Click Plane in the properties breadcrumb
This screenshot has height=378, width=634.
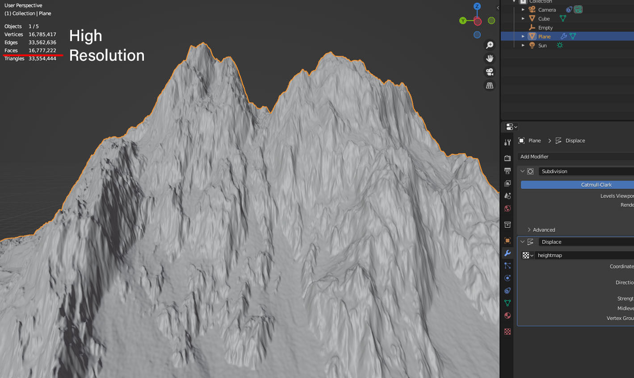coord(534,141)
